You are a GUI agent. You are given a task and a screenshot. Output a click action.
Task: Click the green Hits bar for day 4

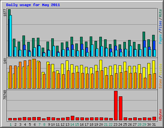pos(24,40)
